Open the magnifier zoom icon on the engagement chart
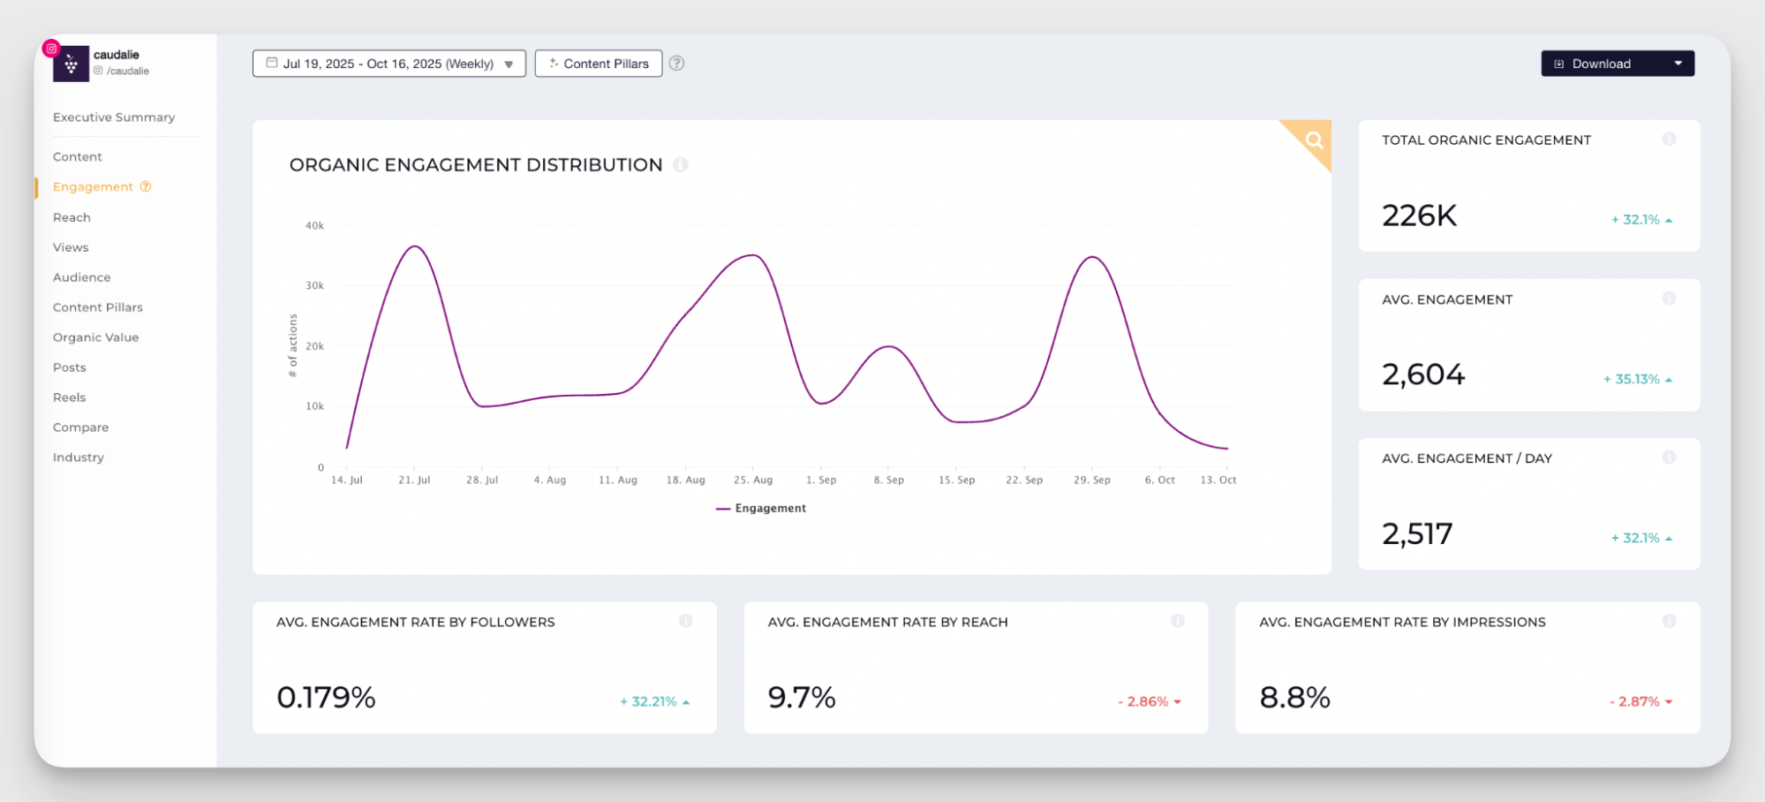1765x802 pixels. (x=1313, y=140)
